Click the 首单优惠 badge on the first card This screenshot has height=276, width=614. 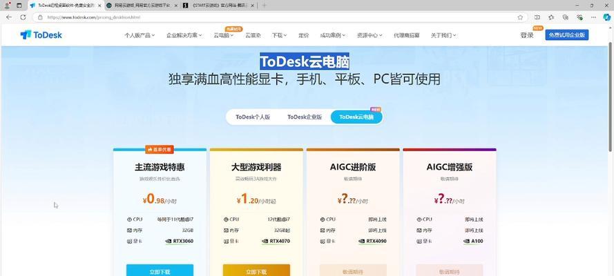160,149
